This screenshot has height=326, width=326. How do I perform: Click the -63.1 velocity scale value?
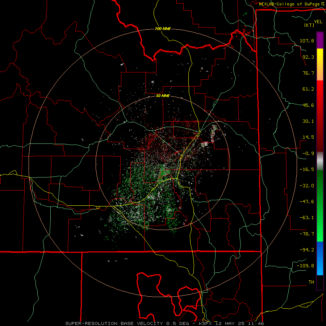coord(307,218)
